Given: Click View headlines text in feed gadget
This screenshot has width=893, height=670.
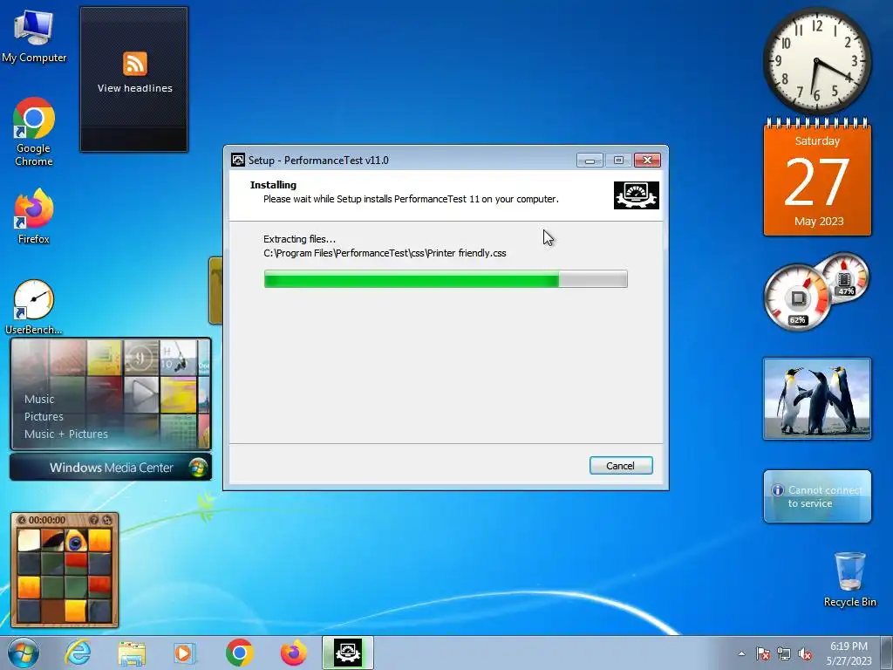Looking at the screenshot, I should click(135, 88).
